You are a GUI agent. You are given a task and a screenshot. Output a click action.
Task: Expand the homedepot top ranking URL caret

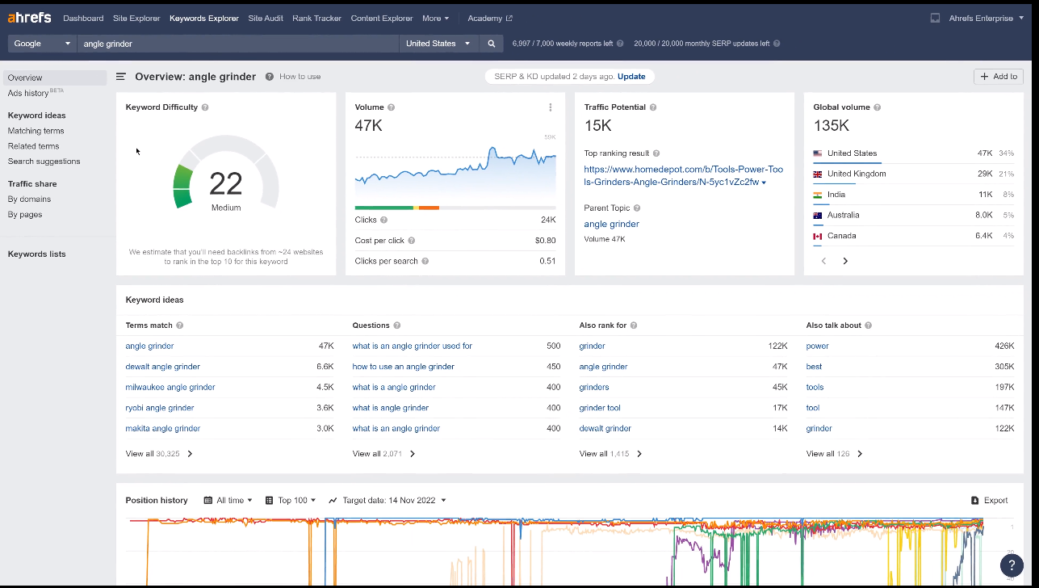coord(764,183)
